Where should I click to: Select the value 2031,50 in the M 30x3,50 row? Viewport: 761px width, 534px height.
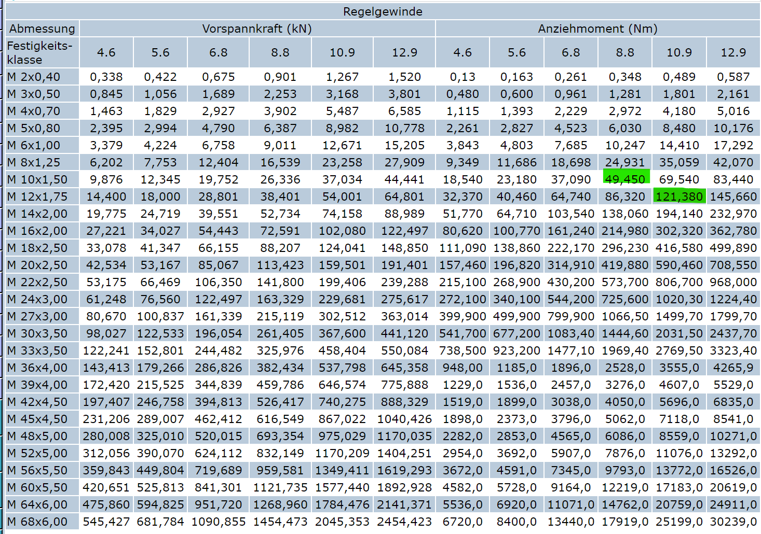[x=679, y=333]
